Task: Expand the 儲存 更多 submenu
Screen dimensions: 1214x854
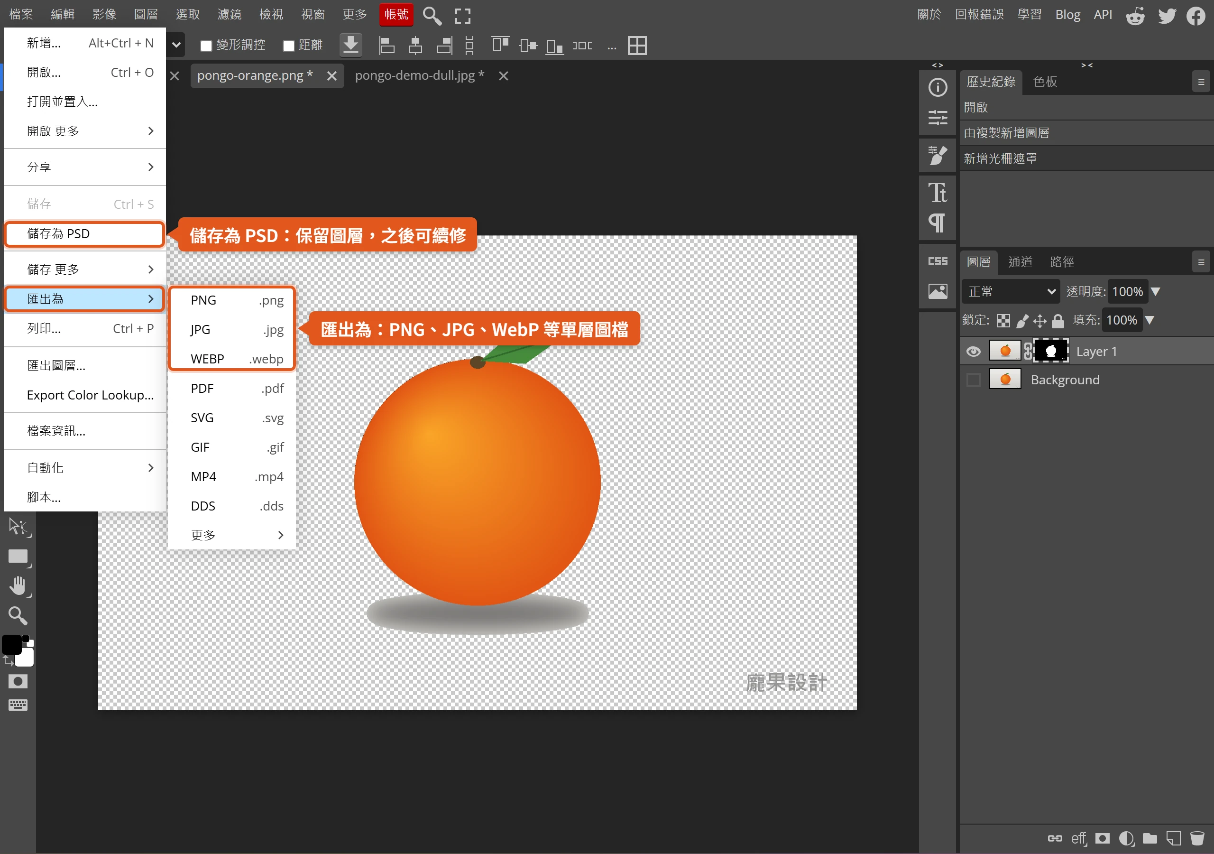Action: 84,269
